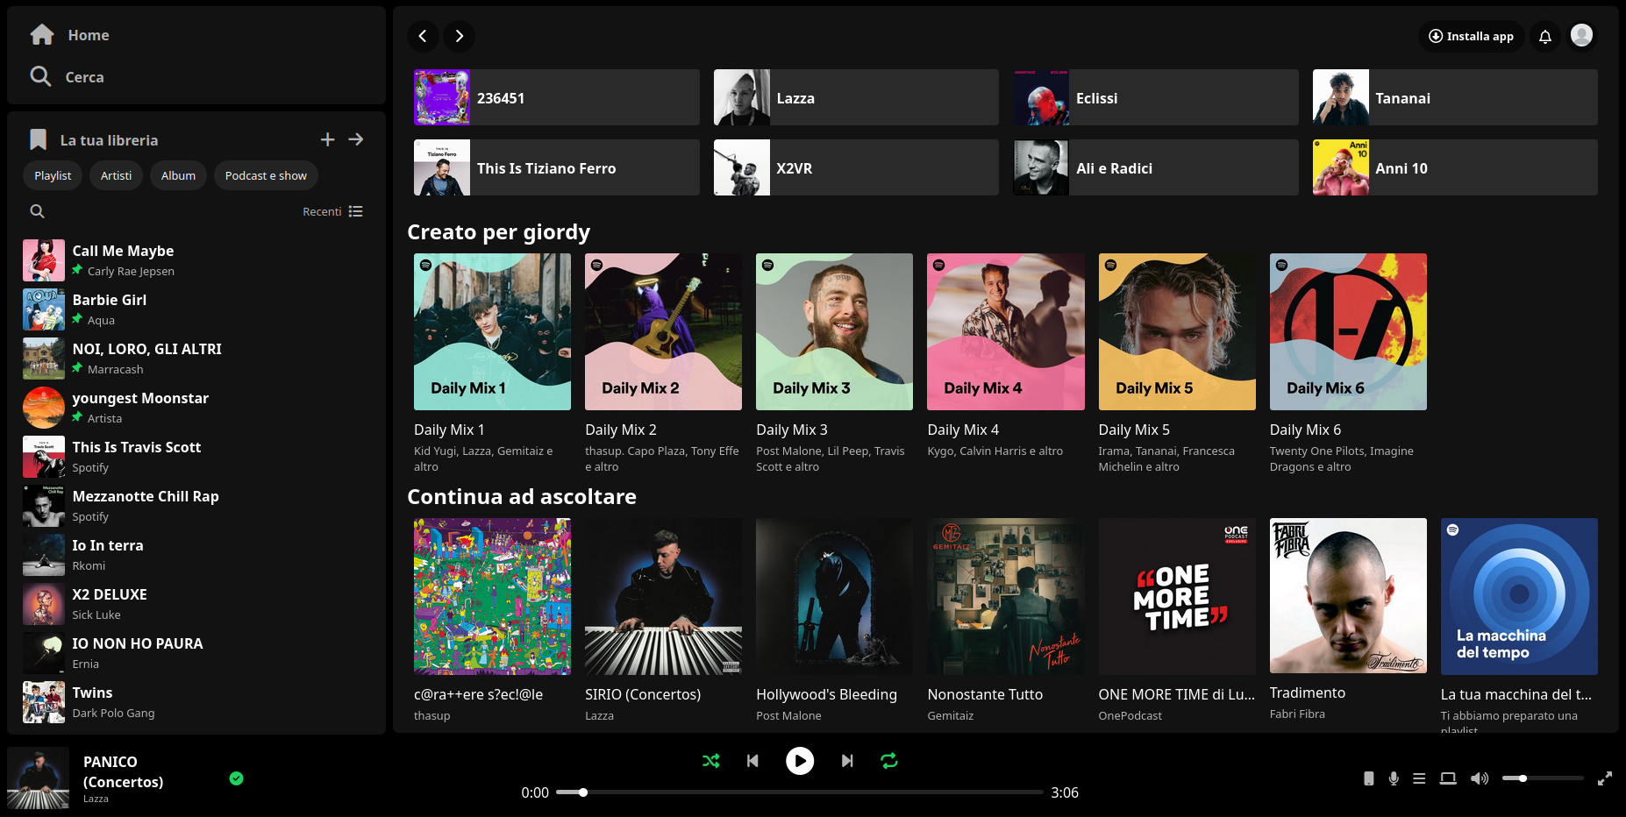
Task: Open Cerca search page
Action: tap(67, 77)
